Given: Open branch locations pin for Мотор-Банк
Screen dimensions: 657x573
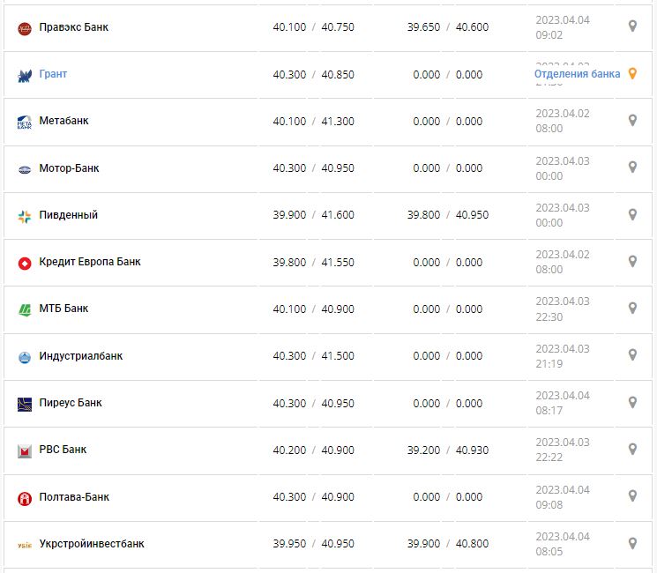Looking at the screenshot, I should point(632,167).
